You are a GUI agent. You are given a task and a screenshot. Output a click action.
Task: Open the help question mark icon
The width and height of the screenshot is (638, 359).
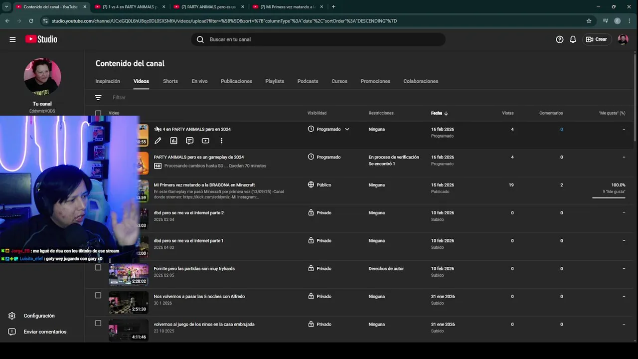[560, 39]
